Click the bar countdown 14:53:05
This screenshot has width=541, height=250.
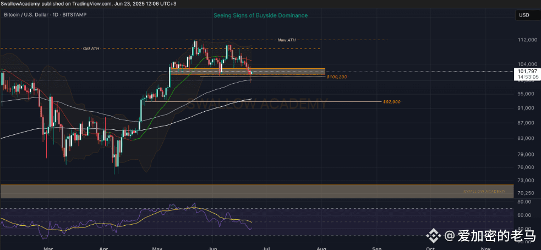[528, 77]
